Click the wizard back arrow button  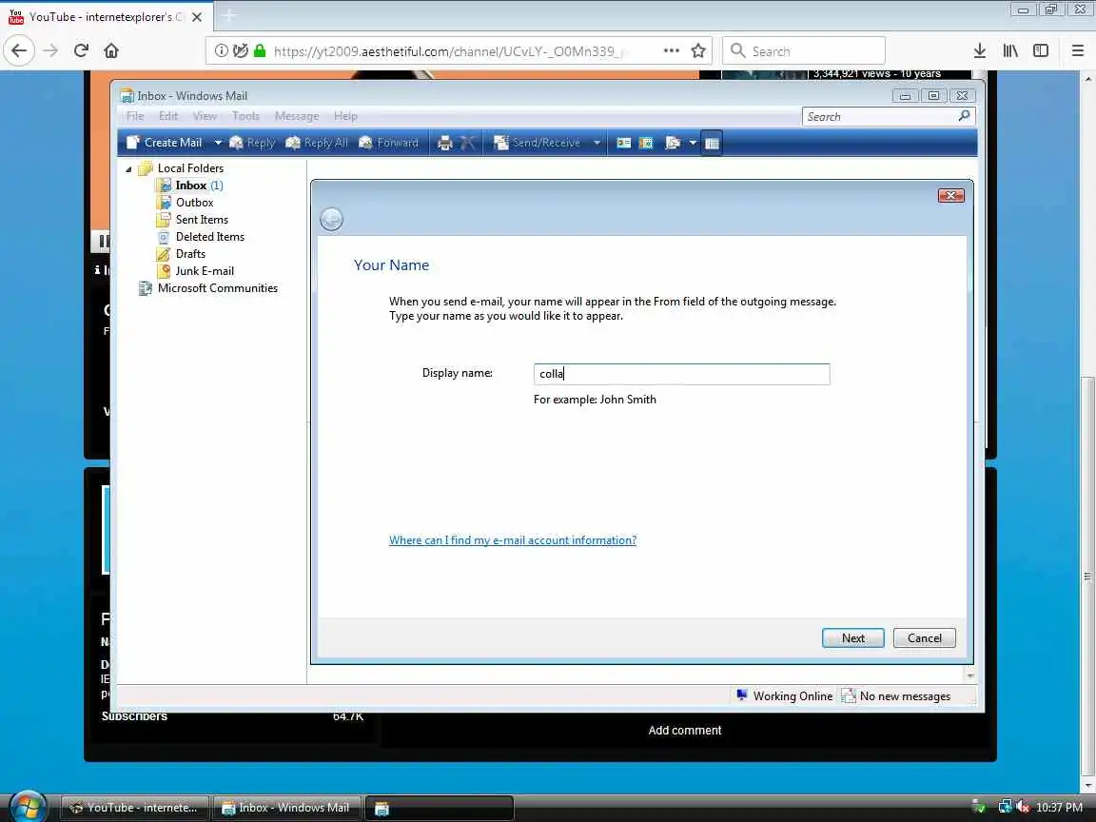tap(331, 220)
